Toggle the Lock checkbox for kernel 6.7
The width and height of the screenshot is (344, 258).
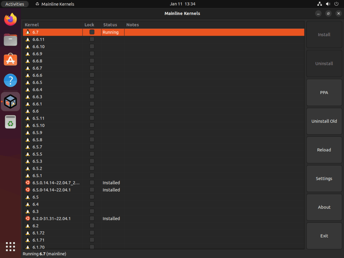click(x=91, y=32)
